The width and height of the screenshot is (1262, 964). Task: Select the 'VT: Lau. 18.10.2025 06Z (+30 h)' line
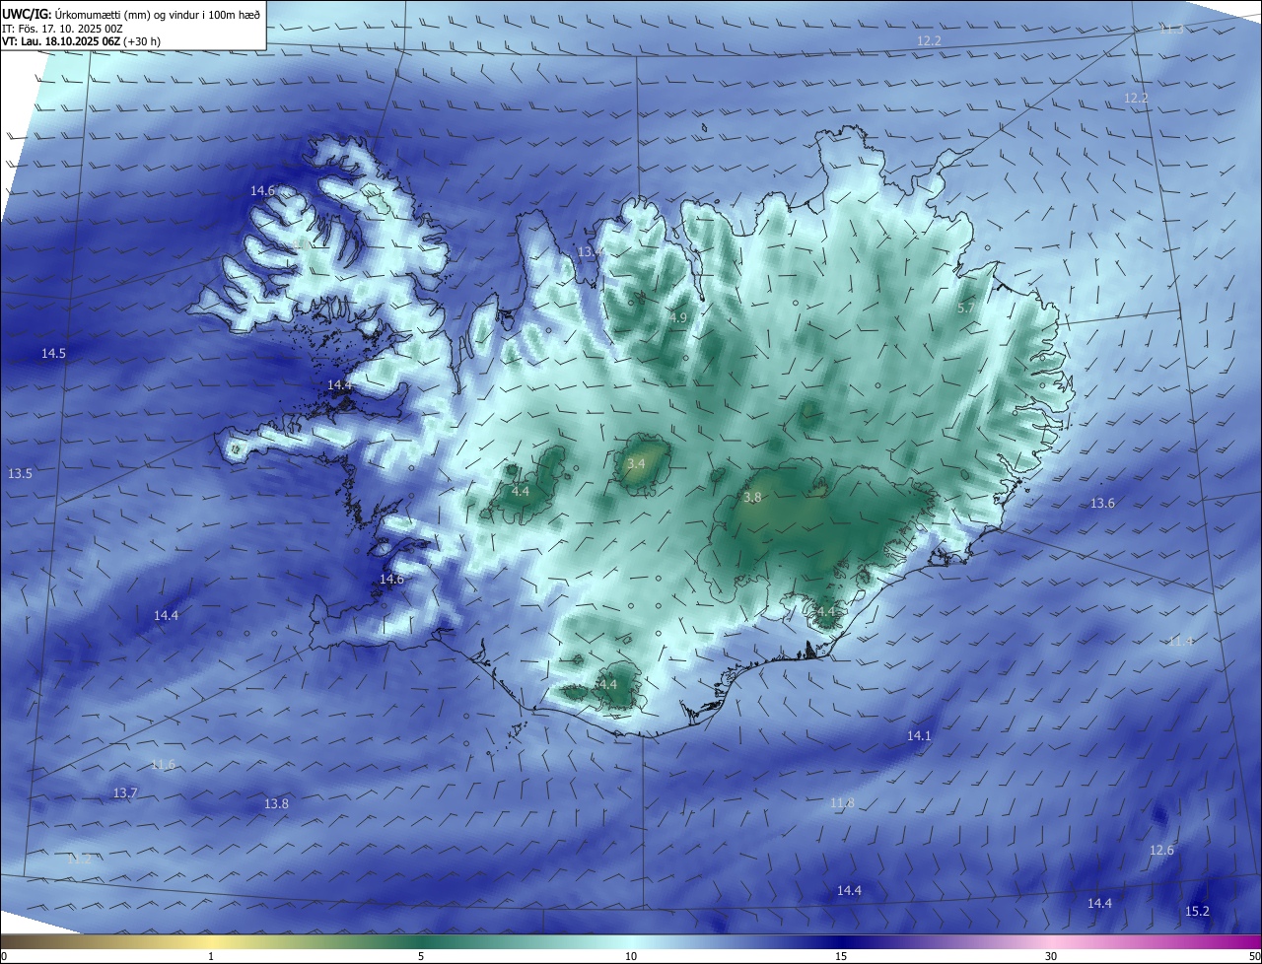click(x=81, y=41)
